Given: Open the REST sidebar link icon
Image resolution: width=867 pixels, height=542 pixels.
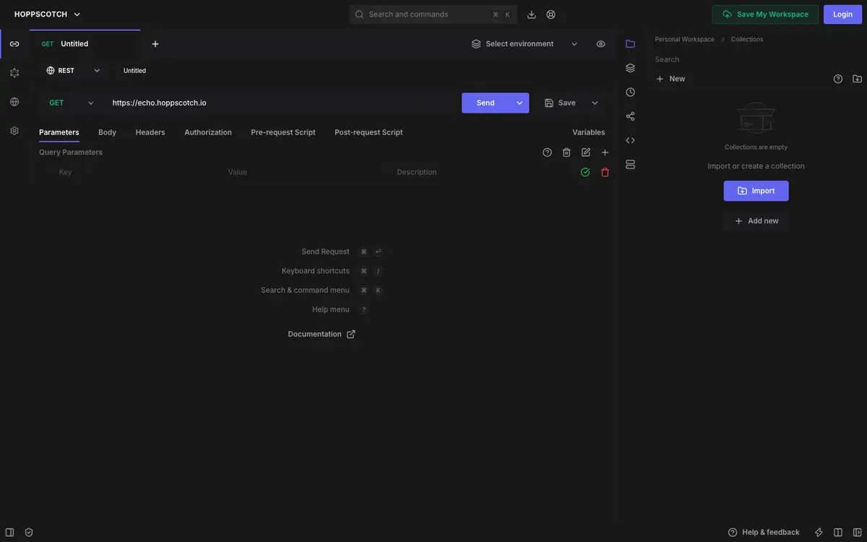Looking at the screenshot, I should click(14, 44).
